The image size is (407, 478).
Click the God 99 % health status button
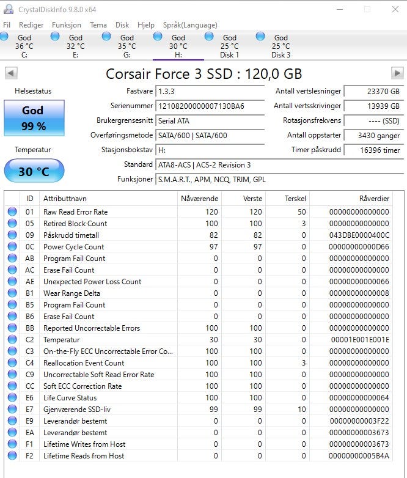click(34, 118)
